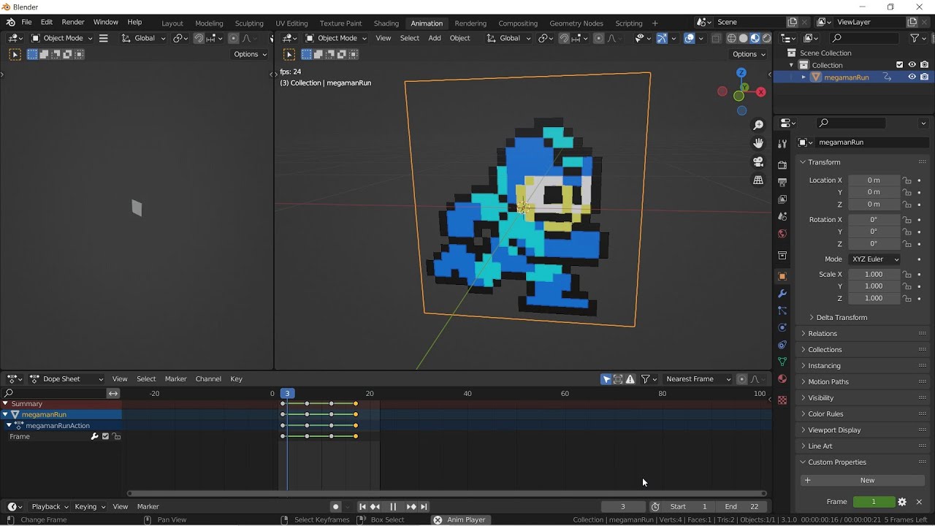The height and width of the screenshot is (526, 935).
Task: Select rendered viewport shading
Action: pos(766,38)
